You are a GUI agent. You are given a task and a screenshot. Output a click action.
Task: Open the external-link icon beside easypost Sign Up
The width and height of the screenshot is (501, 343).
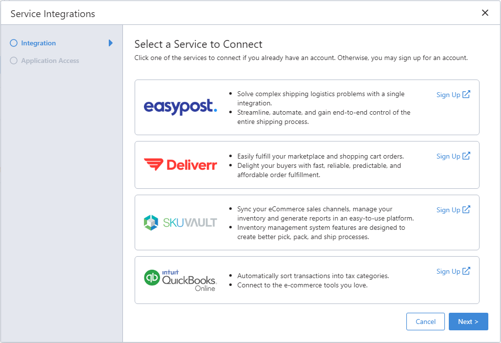(467, 94)
